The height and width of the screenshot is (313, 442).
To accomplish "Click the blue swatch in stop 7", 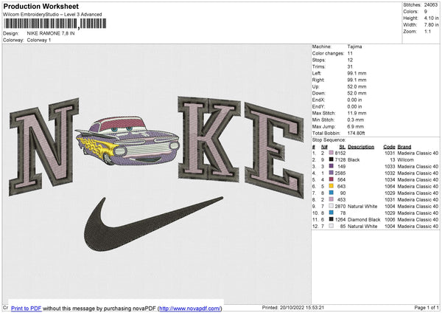I will 331,193.
